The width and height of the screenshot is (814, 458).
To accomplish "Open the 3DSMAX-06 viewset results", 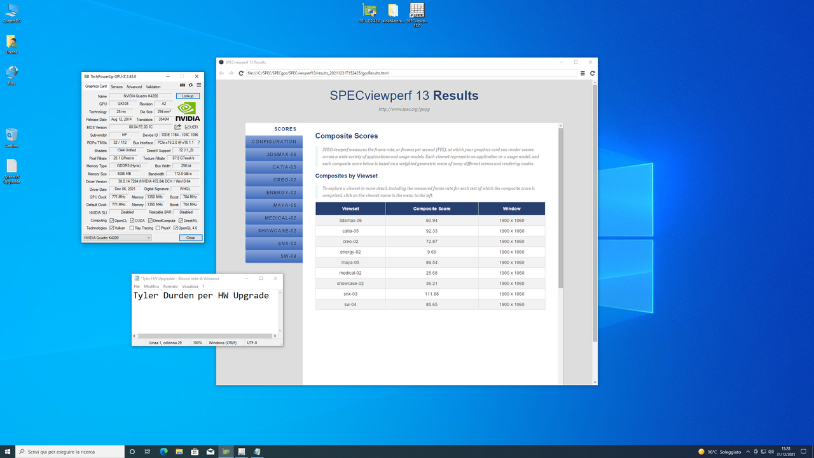I will (x=274, y=155).
